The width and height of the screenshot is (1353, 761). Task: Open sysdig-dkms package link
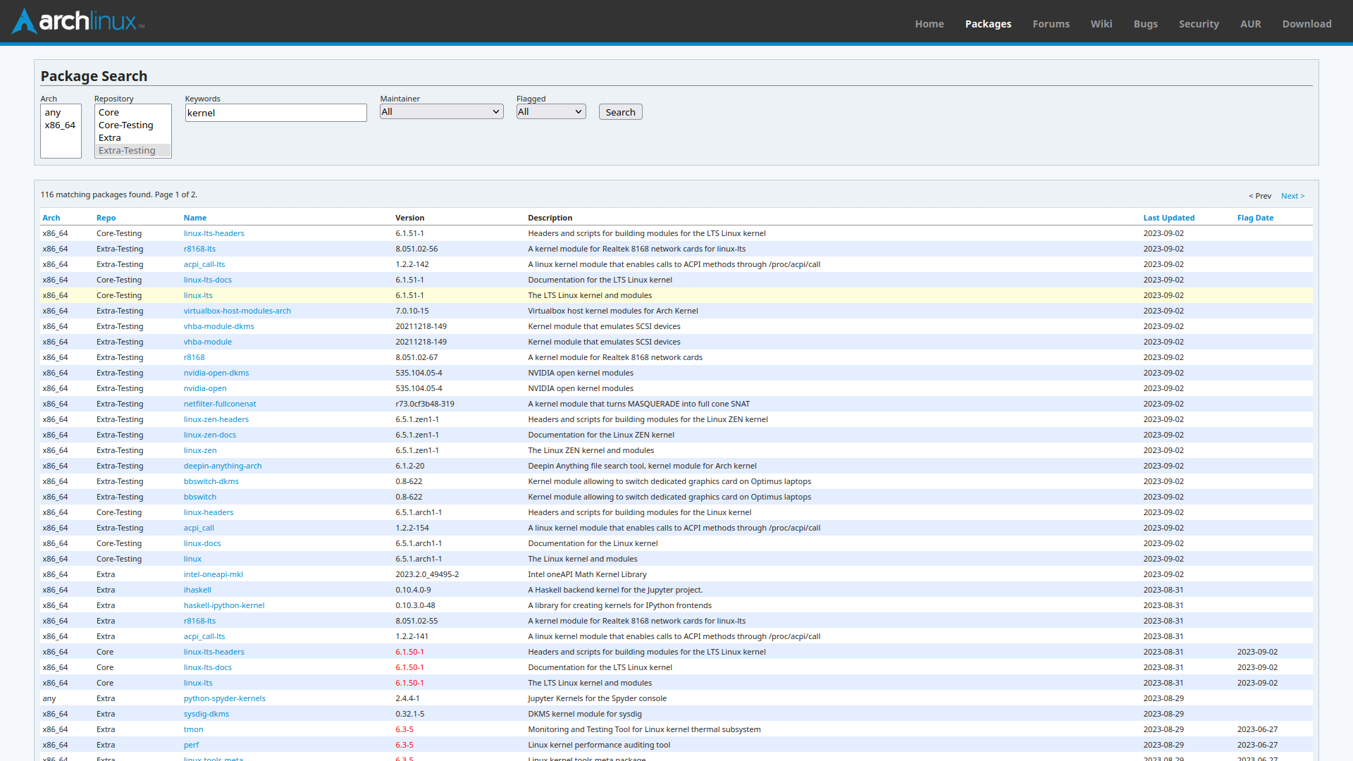click(x=206, y=714)
